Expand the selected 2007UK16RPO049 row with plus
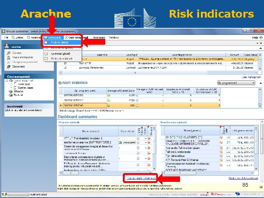This screenshot has height=198, width=264. [x=61, y=106]
